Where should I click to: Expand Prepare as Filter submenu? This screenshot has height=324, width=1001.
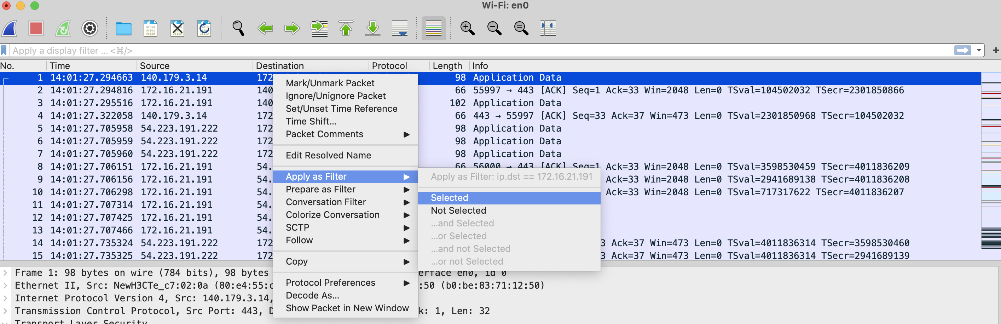(x=346, y=189)
